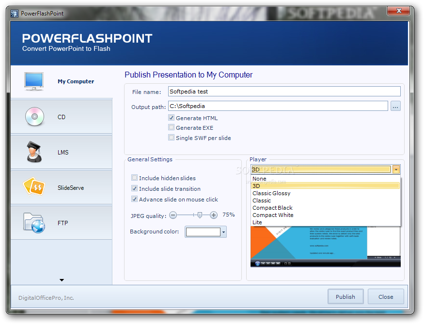Enable Include hidden slides checkbox
424x324 pixels.
point(134,178)
